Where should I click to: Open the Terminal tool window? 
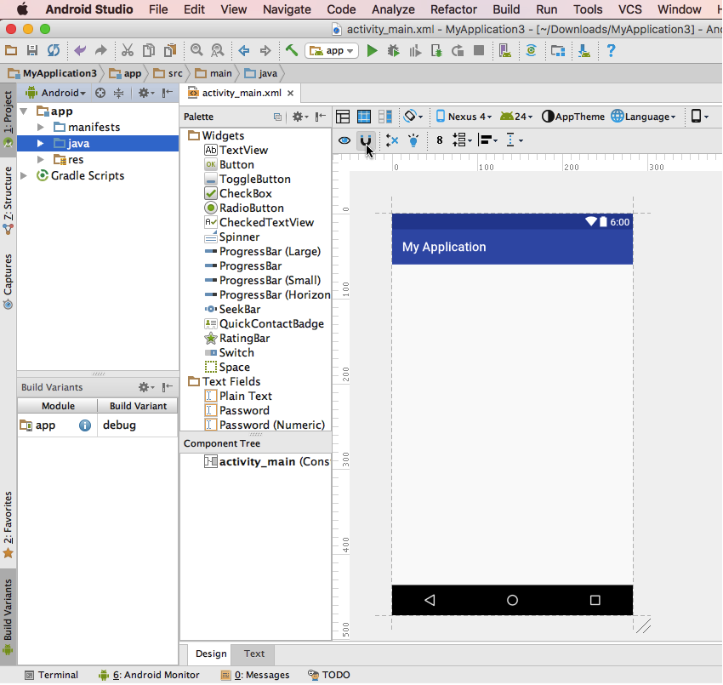pos(51,675)
